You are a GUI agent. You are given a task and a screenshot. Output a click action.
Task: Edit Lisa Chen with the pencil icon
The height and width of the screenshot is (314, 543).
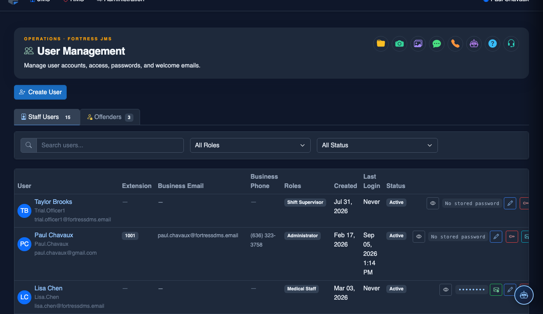(510, 290)
